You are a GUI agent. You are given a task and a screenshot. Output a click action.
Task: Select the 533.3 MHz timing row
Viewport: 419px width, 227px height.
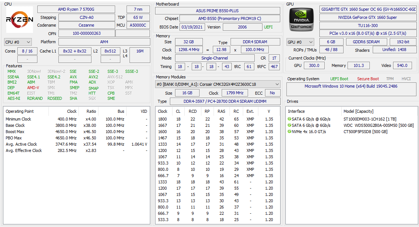218,220
